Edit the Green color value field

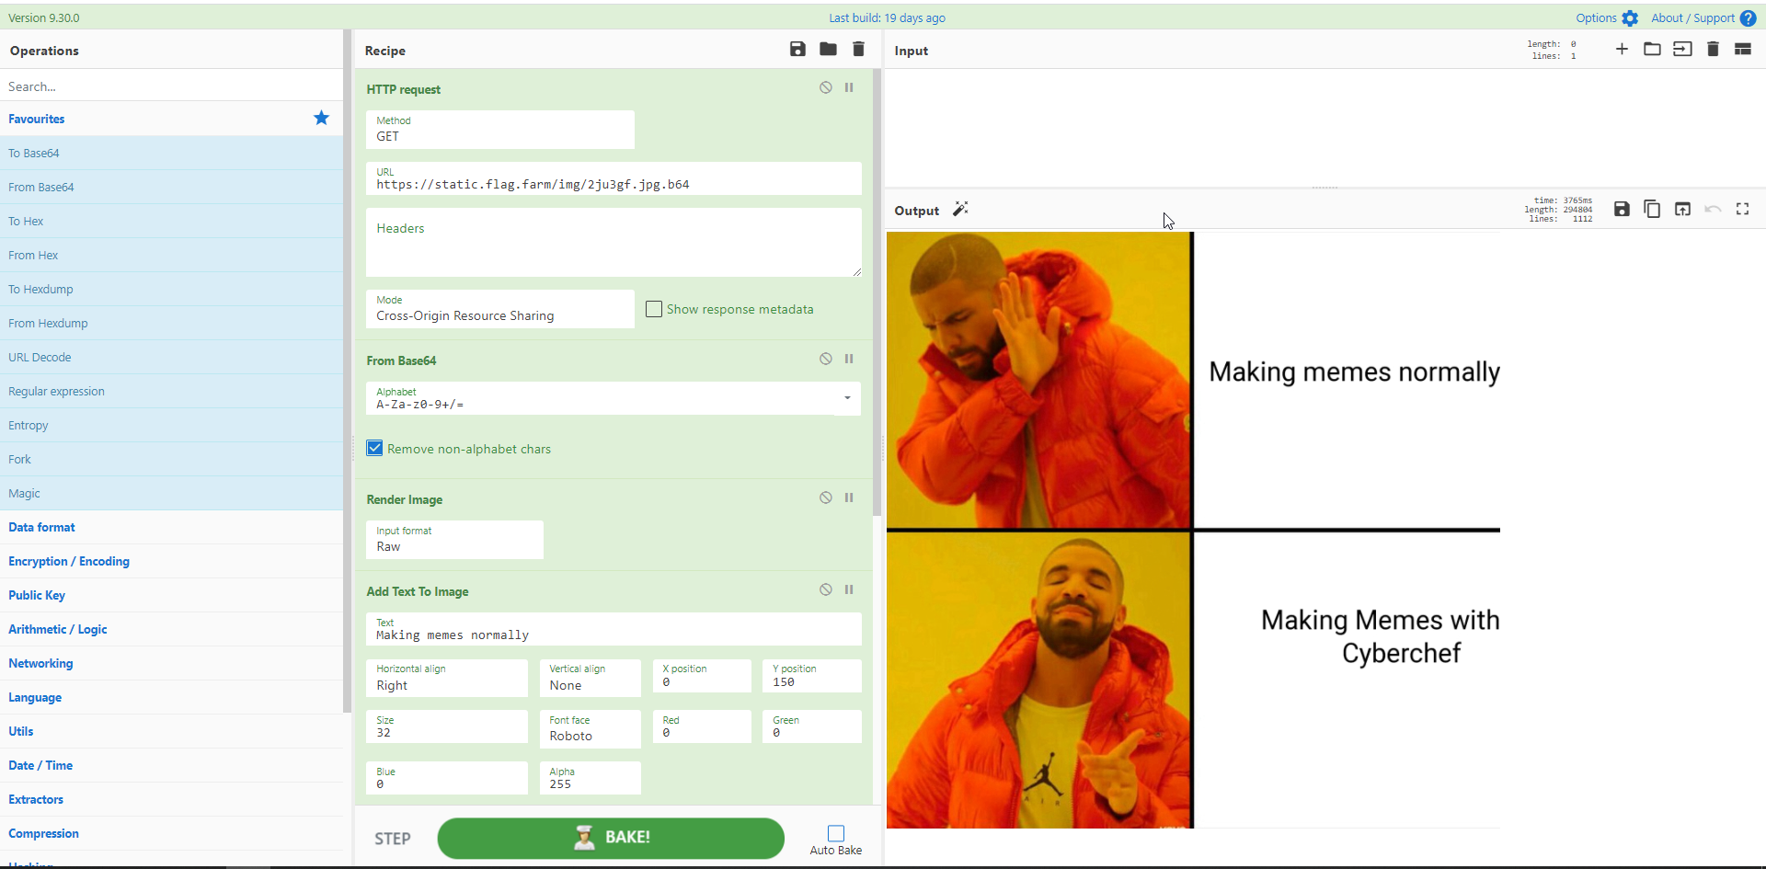(x=811, y=726)
